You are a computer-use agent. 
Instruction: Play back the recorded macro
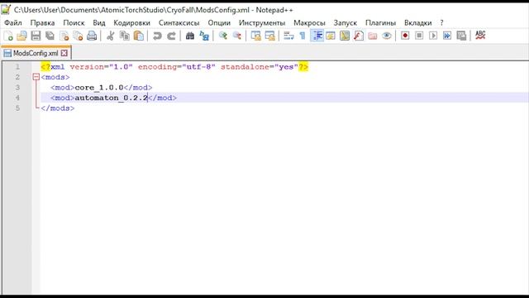[x=433, y=36]
